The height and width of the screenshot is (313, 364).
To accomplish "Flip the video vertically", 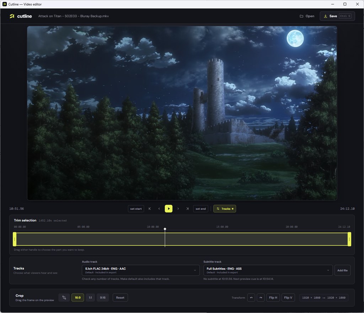I will coord(288,297).
